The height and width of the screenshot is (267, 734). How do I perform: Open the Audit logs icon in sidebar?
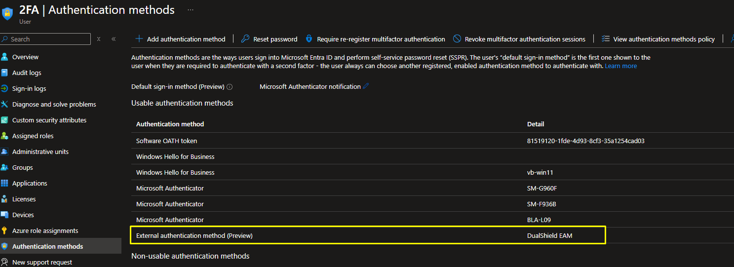click(5, 73)
